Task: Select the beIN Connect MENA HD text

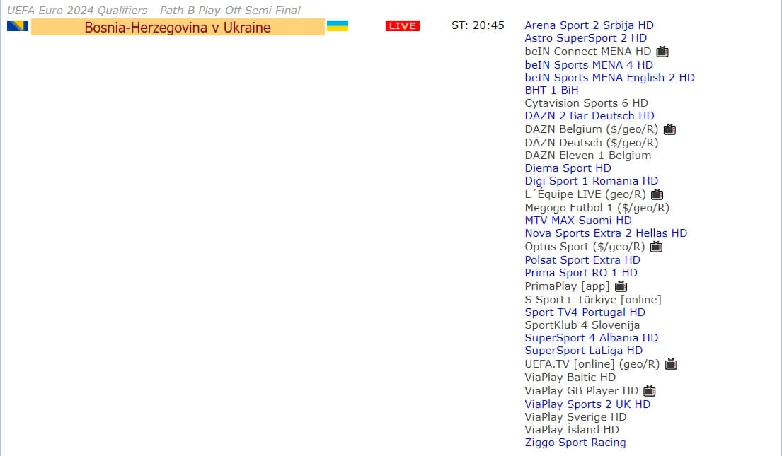Action: (588, 52)
